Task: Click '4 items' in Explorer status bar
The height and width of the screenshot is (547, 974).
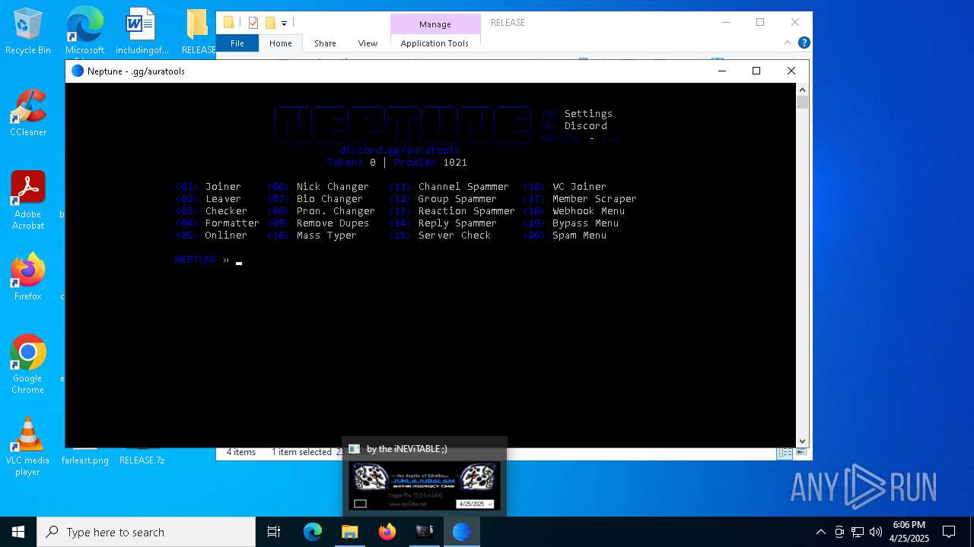Action: tap(240, 452)
